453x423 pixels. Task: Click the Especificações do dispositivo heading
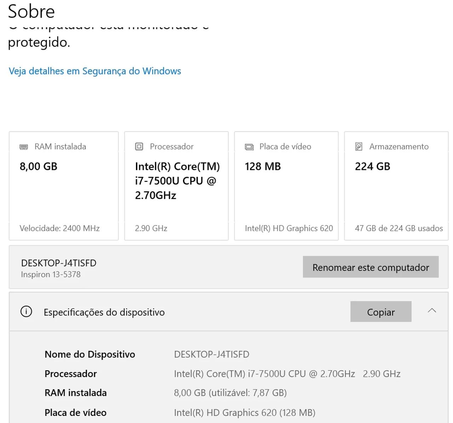tap(104, 312)
